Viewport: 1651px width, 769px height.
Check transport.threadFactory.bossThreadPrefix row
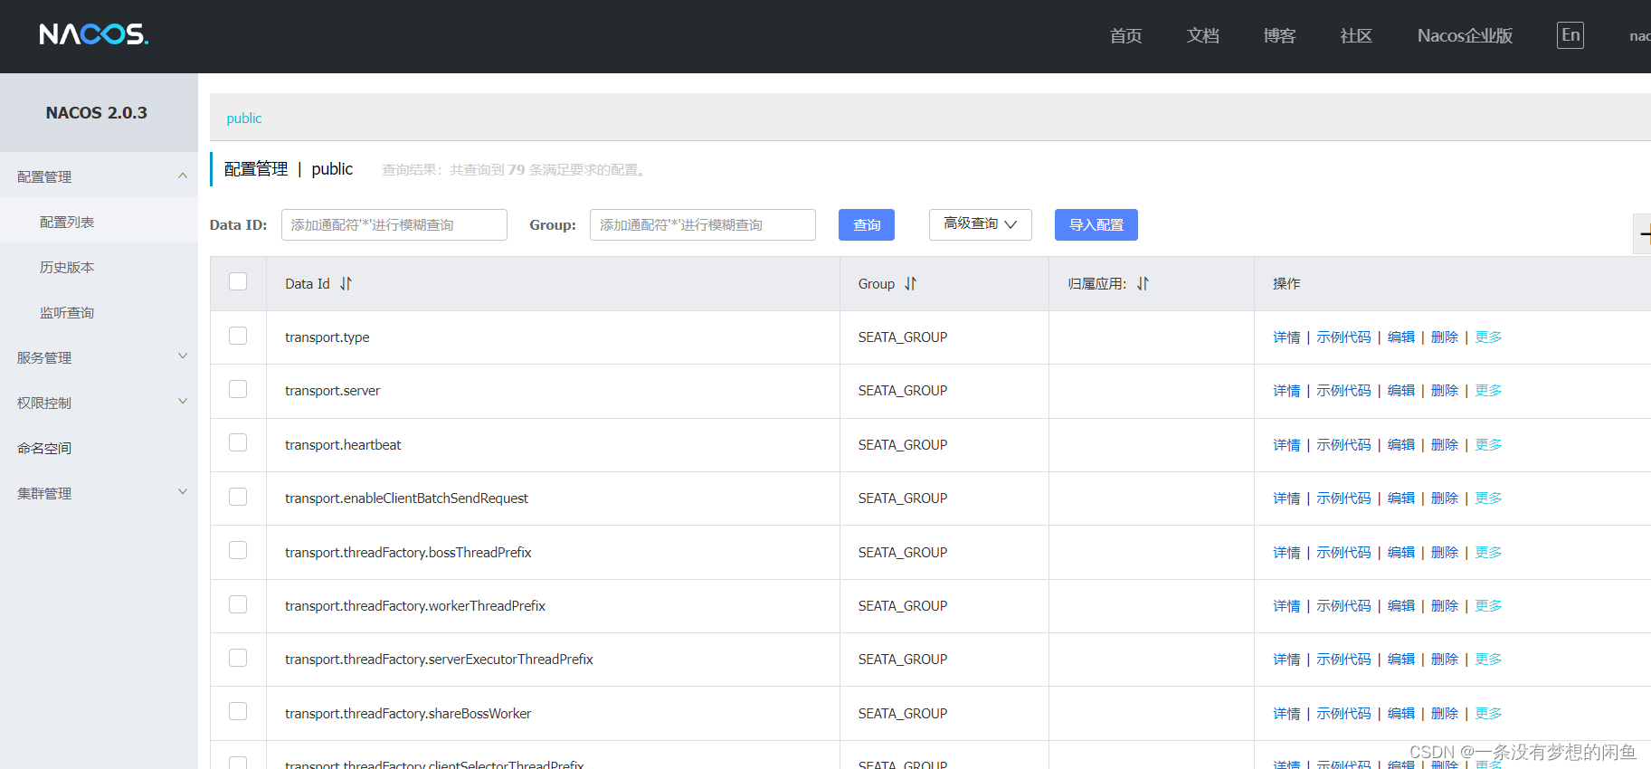coord(238,550)
